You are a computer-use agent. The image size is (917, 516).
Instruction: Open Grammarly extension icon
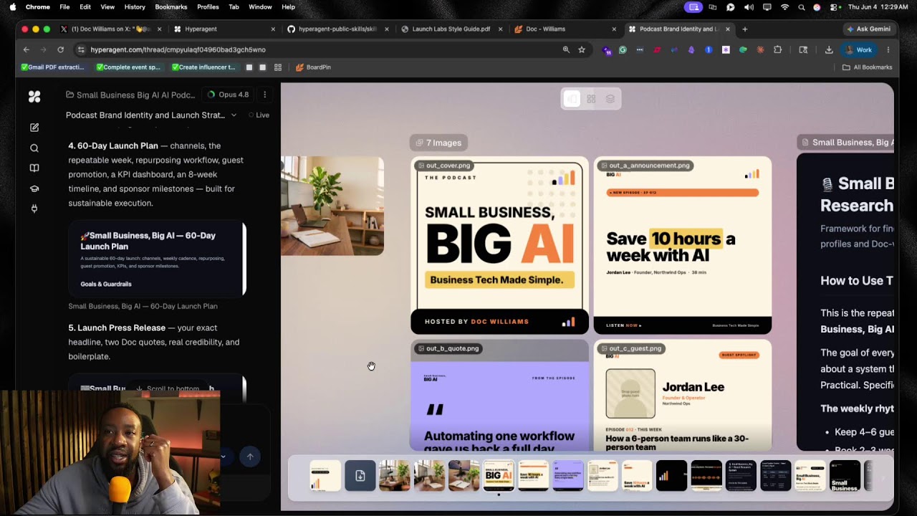pyautogui.click(x=623, y=50)
